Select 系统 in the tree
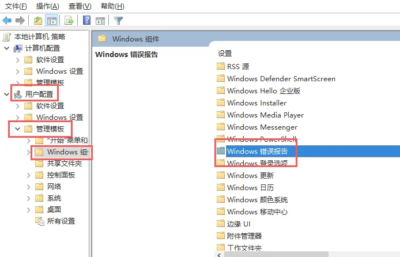Viewport: 400px width, 257px height. pos(54,198)
